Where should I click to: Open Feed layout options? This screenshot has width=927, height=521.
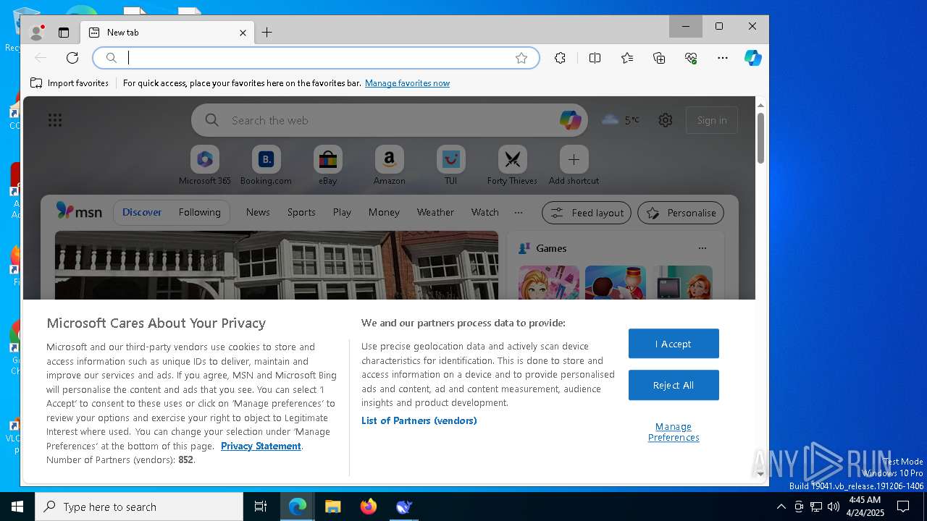tap(587, 213)
